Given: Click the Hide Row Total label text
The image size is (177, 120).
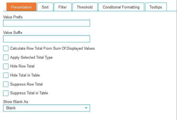Looking at the screenshot, I should (22, 66).
